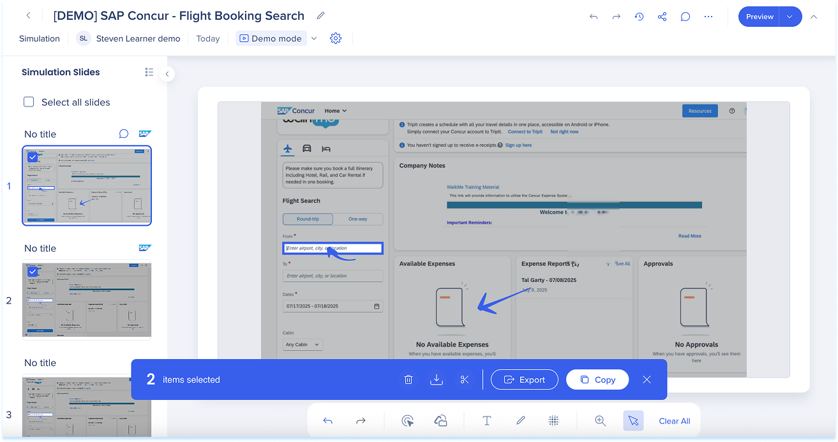Delete selected slides with the trash icon
The width and height of the screenshot is (838, 442).
(408, 379)
